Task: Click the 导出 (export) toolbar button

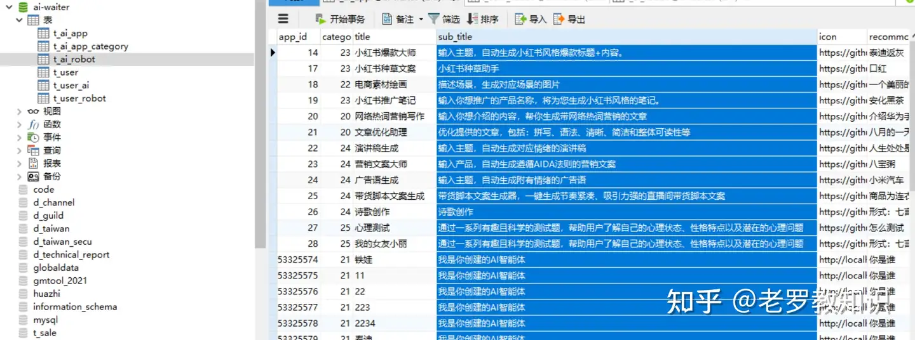Action: (569, 19)
